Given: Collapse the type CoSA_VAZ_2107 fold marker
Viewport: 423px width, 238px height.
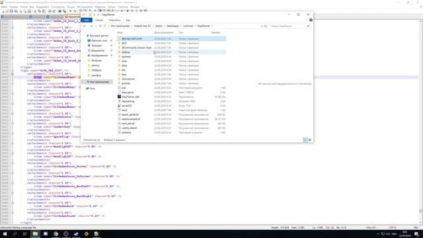Looking at the screenshot, I should [13, 71].
